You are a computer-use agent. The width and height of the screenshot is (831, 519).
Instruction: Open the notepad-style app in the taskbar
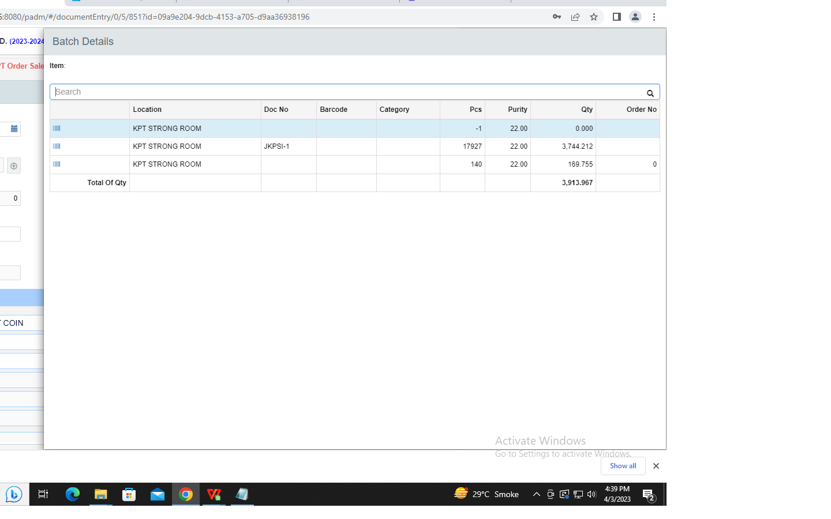[242, 494]
